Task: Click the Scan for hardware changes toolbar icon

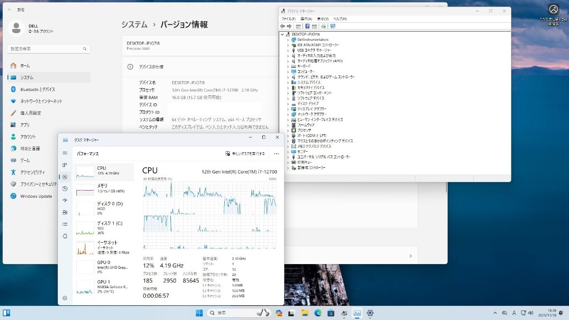Action: pos(324,26)
